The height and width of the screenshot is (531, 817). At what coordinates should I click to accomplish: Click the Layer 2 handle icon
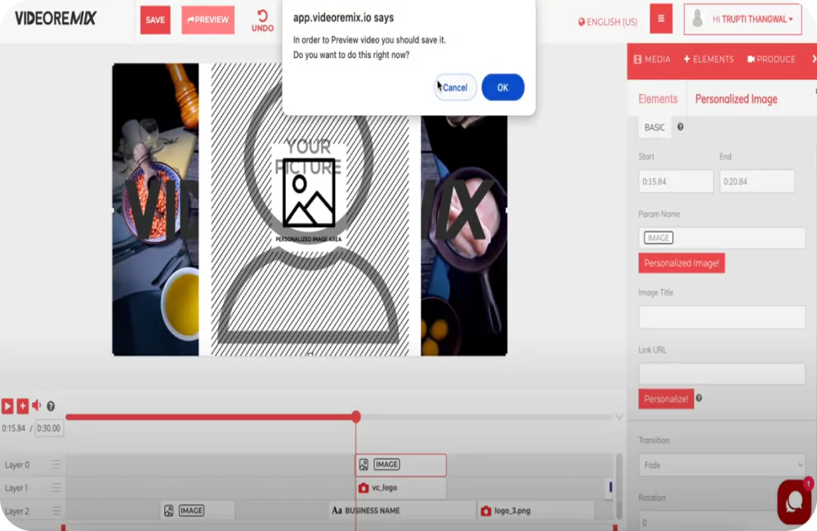[56, 511]
